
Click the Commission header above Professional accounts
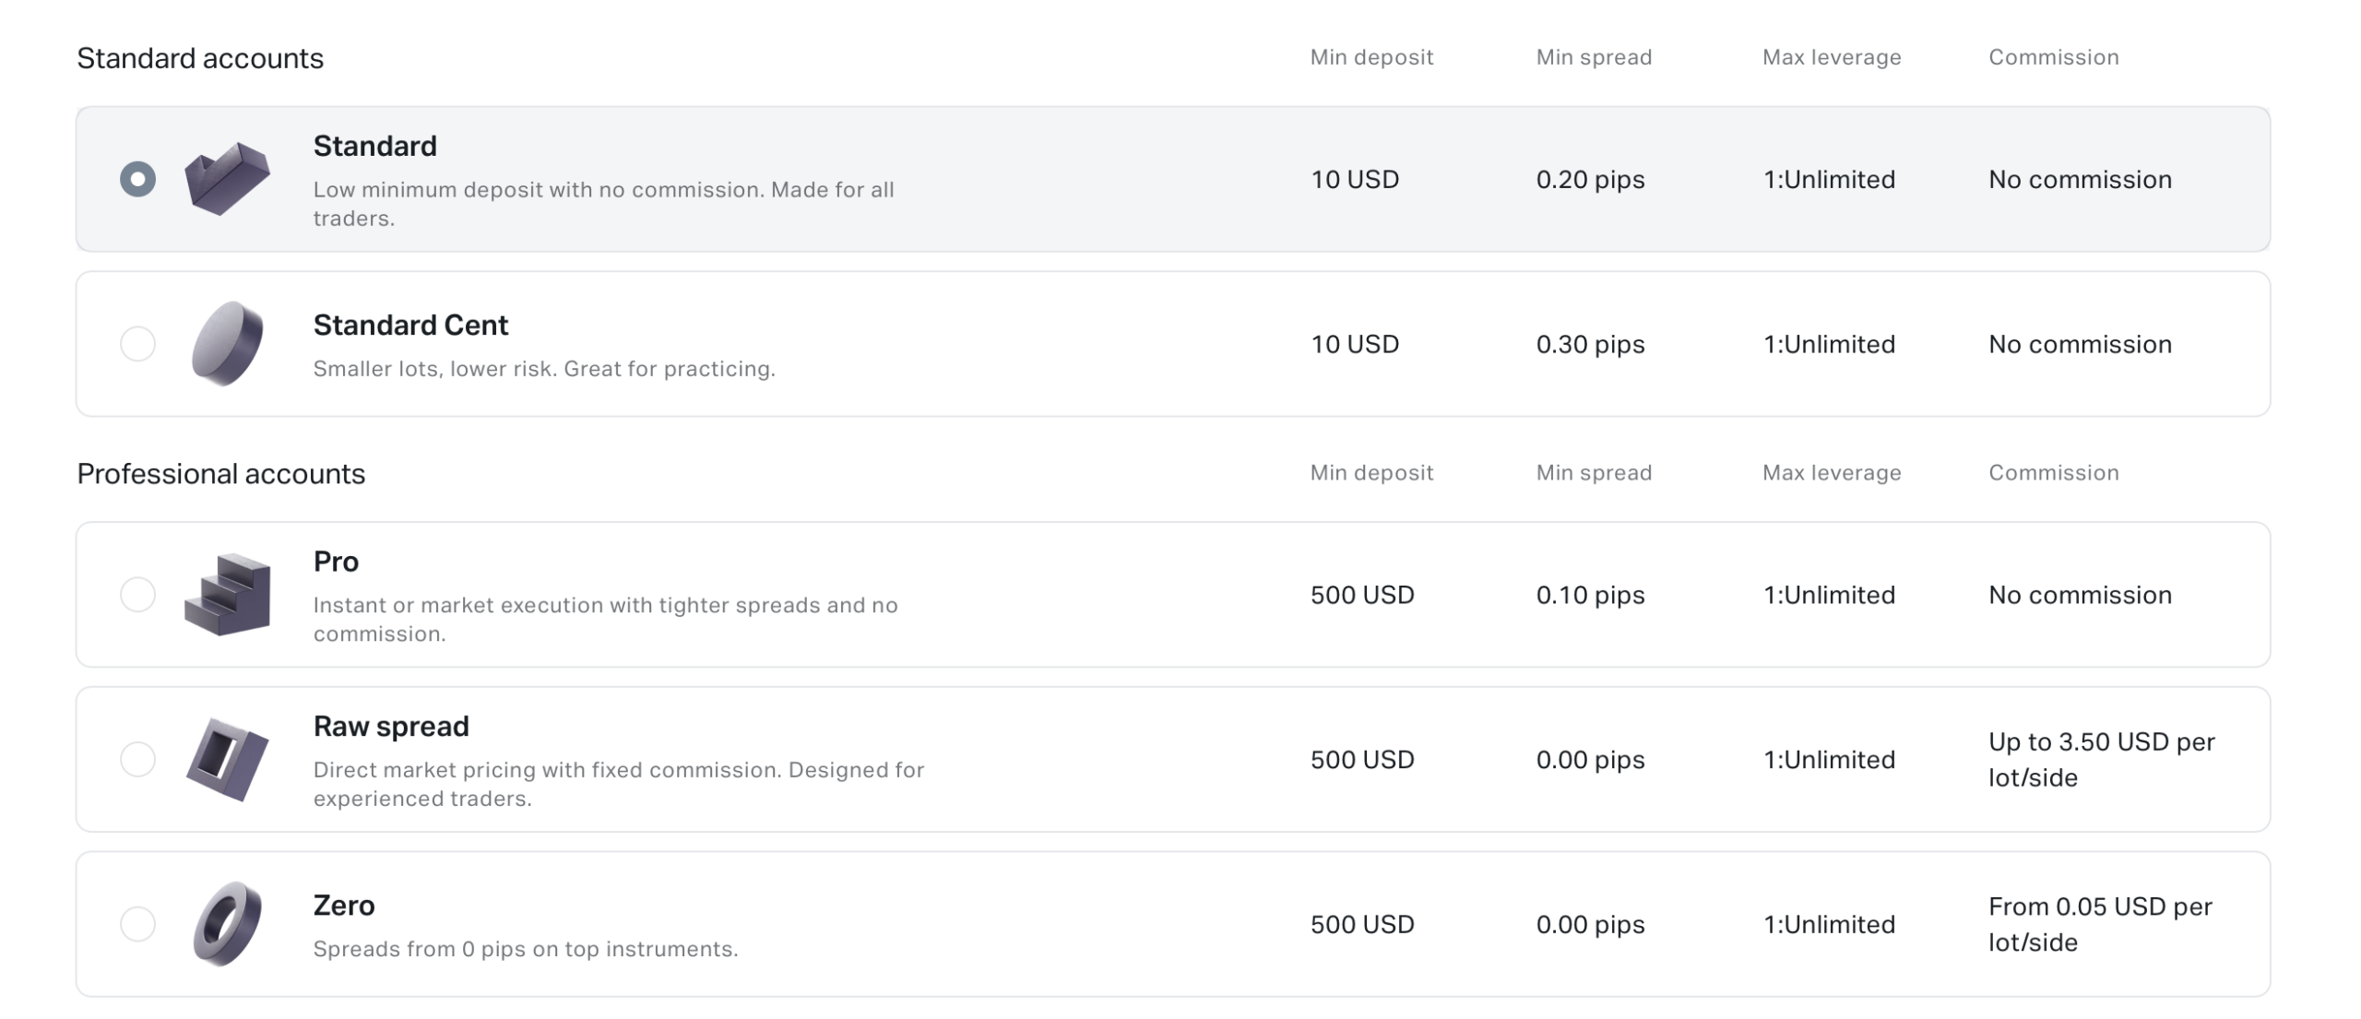2054,473
